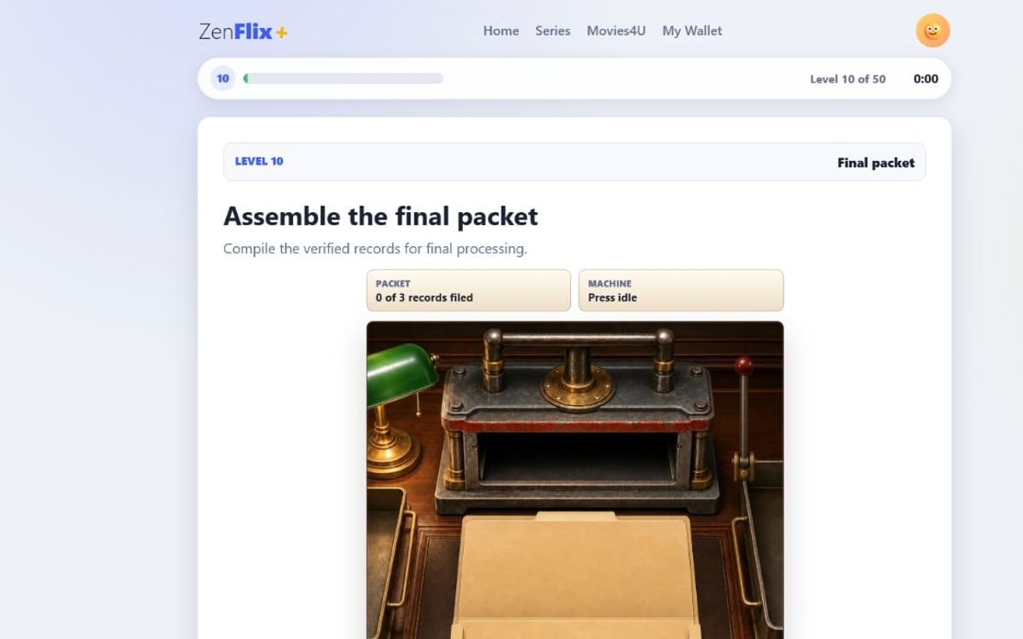
Task: Click the 0:00 timer
Action: click(x=926, y=78)
